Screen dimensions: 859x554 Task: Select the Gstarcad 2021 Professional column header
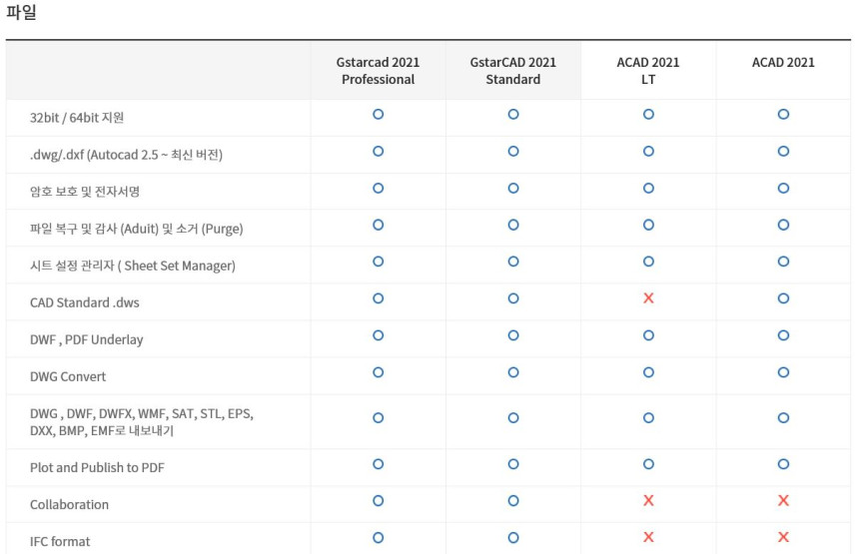click(378, 71)
